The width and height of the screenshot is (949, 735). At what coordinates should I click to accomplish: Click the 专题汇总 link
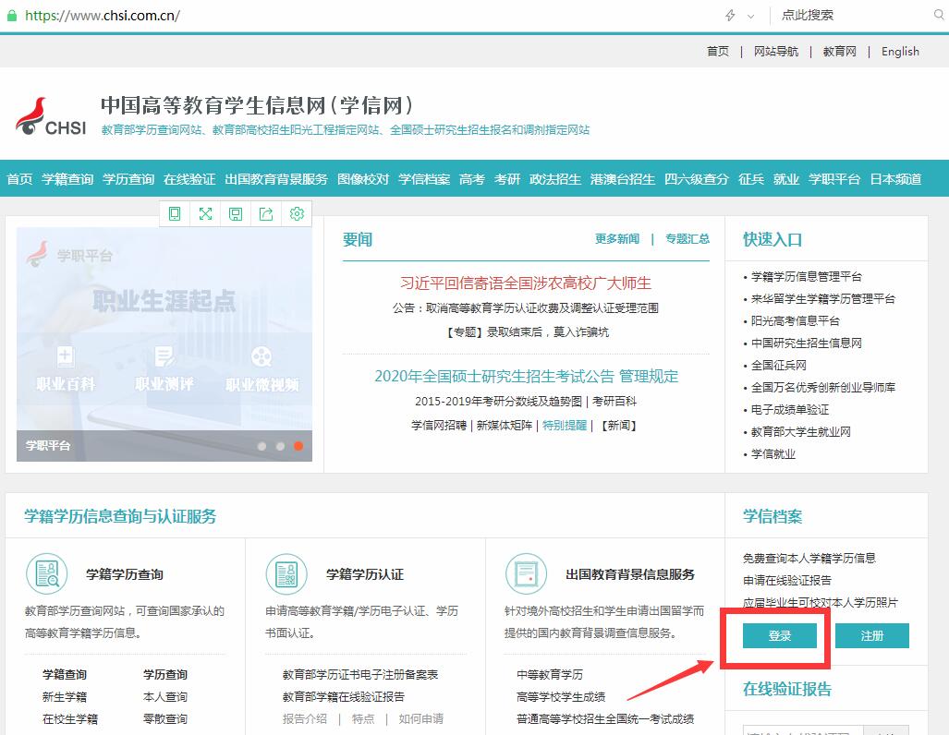[x=687, y=239]
